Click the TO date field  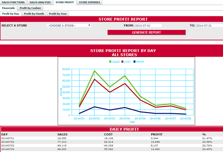[210, 25]
